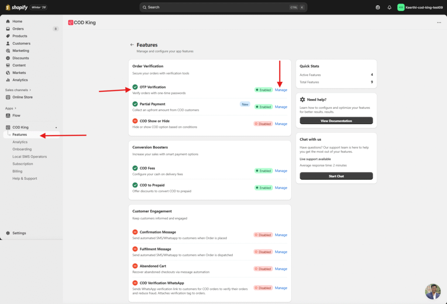447x304 pixels.
Task: Click the store activity icon near bell
Action: tap(378, 7)
